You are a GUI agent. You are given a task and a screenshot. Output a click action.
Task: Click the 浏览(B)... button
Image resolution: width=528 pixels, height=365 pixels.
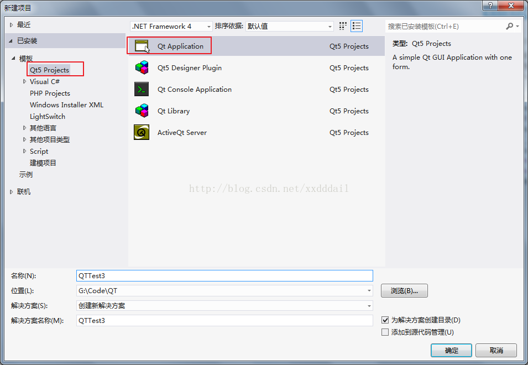404,290
